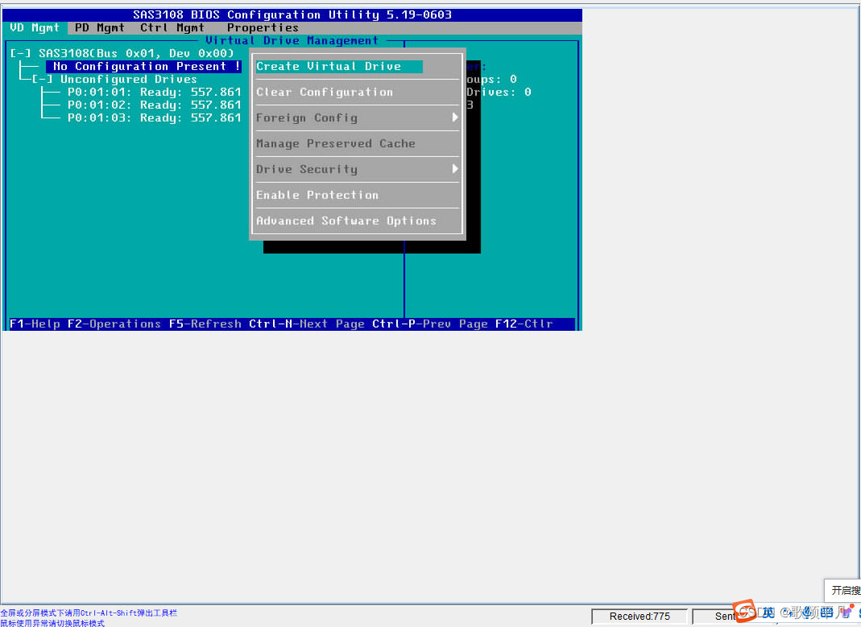Click F2-Operations in the footer bar
This screenshot has height=627, width=861.
click(114, 324)
